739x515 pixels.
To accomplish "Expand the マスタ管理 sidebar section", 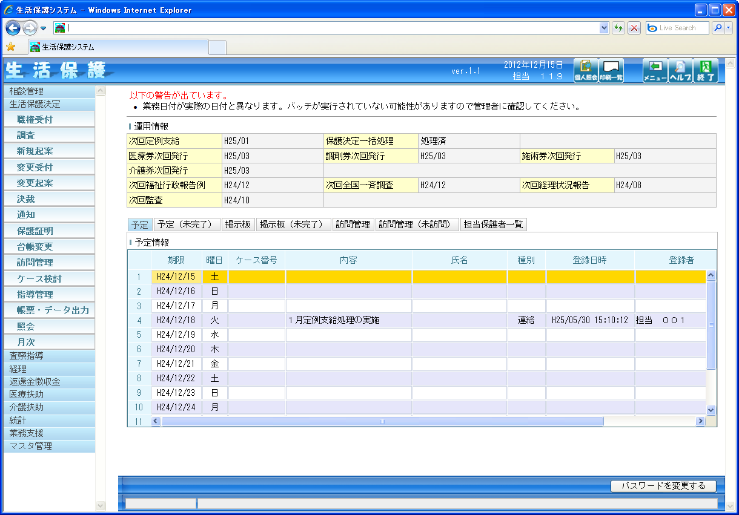I will pyautogui.click(x=49, y=446).
